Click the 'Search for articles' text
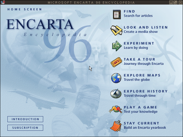The image size is (183, 137). [138, 16]
